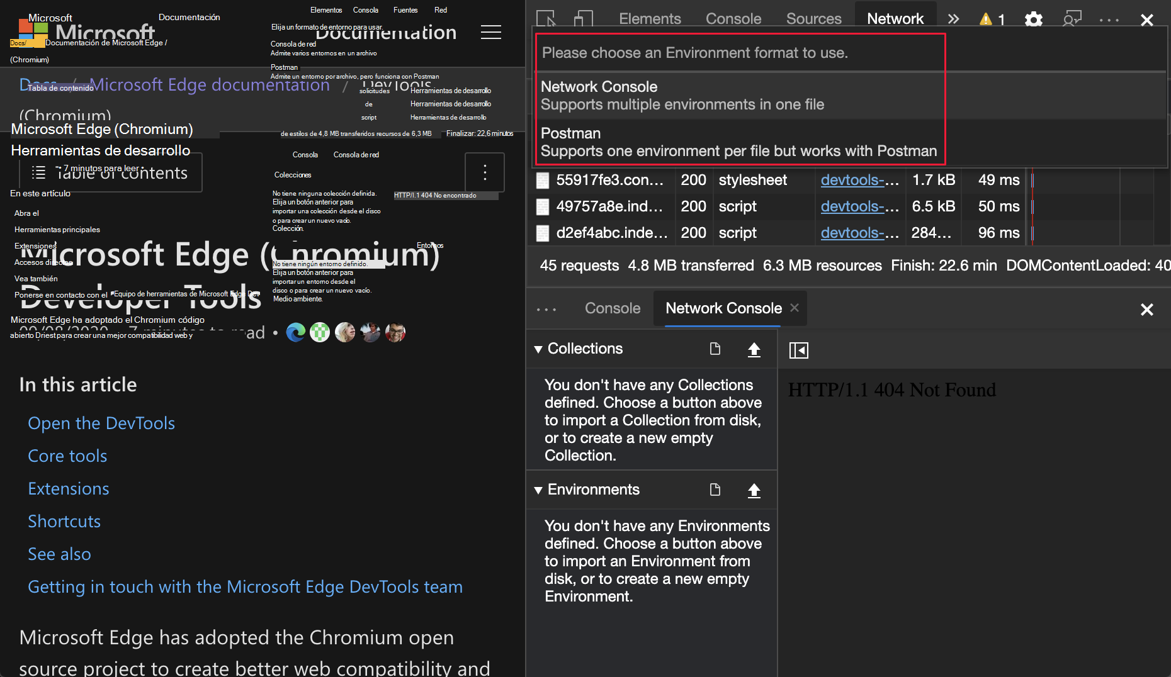Create a new empty Environment
The height and width of the screenshot is (677, 1171).
coord(715,490)
